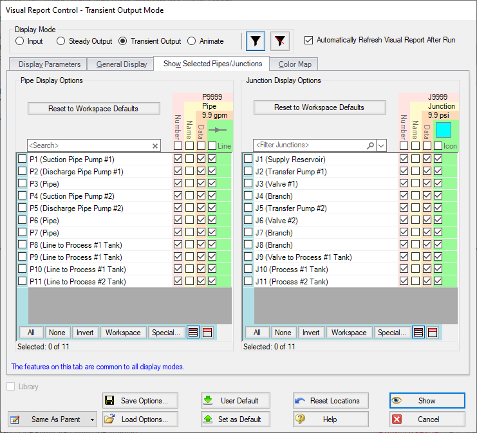Viewport: 477px width, 433px height.
Task: Click the blue arrow Reset Locations icon
Action: coord(300,401)
